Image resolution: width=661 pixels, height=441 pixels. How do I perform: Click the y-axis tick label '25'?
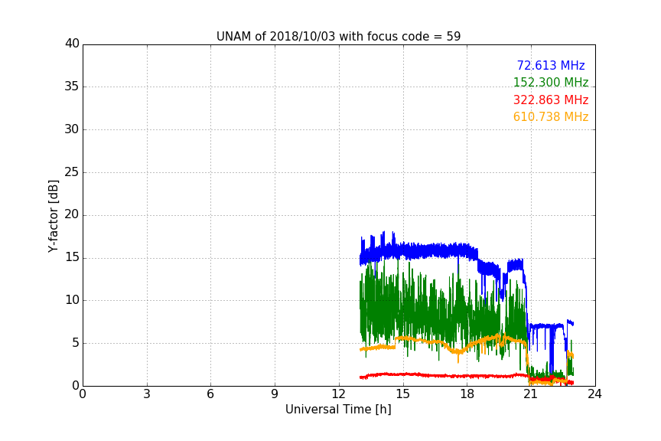(x=72, y=171)
